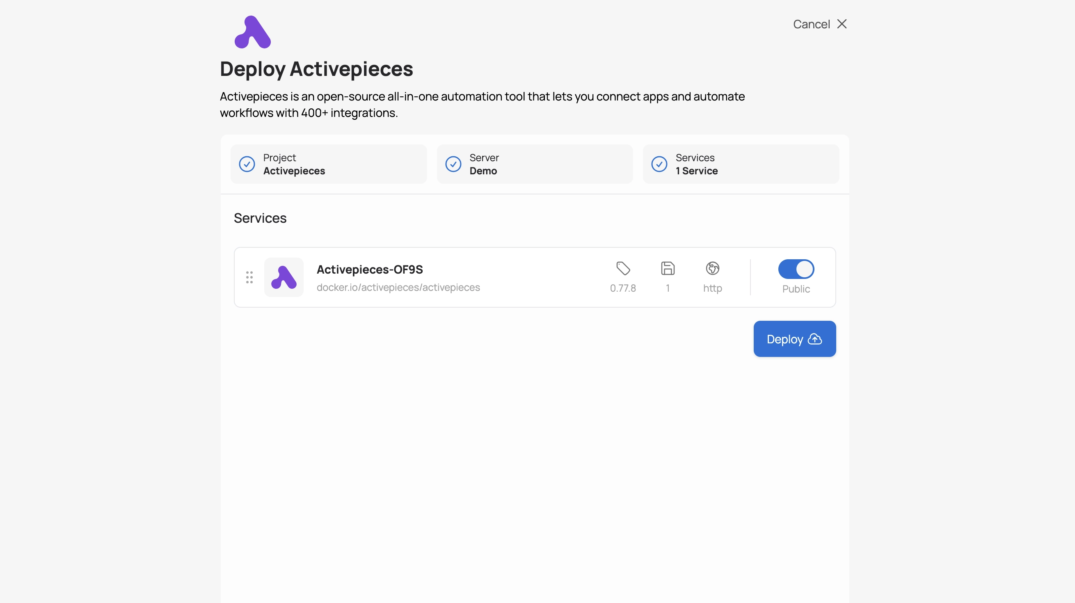The image size is (1075, 603).
Task: Click the Activepieces logo above the title
Action: pos(252,32)
